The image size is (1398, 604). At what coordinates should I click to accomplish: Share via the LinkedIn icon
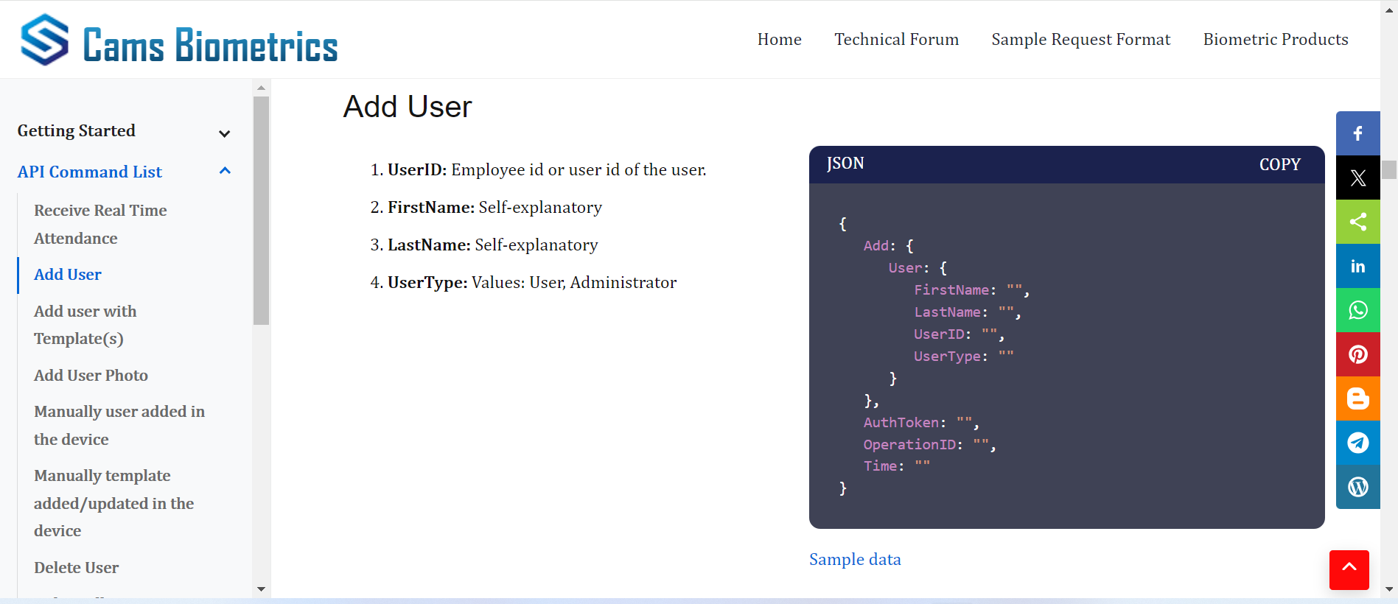coord(1357,266)
